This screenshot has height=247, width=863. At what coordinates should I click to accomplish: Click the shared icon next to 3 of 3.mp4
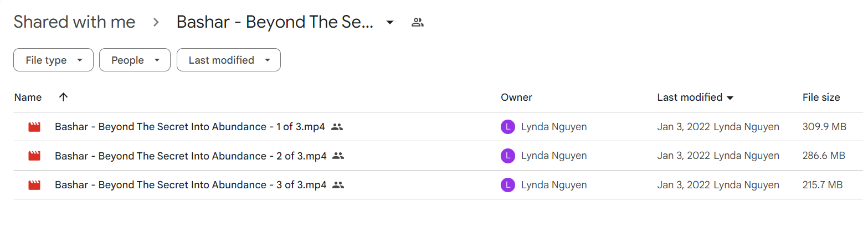(x=338, y=185)
